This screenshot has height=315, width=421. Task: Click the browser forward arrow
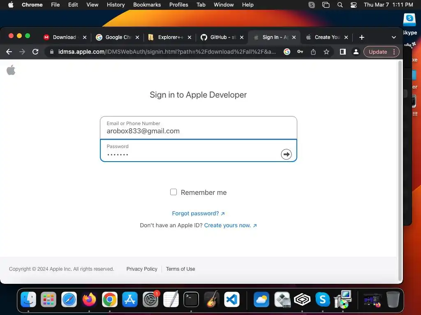22,52
